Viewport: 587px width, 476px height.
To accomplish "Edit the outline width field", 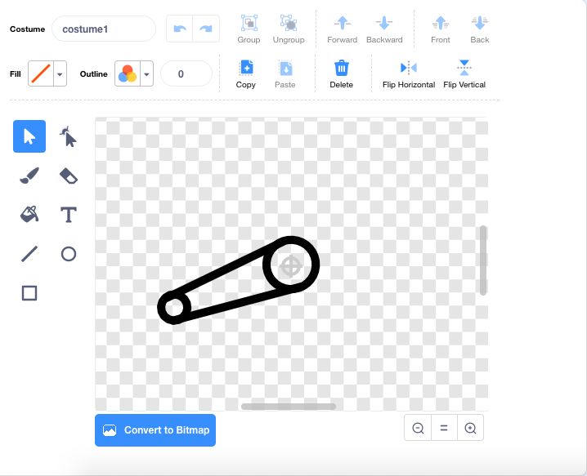I will tap(186, 73).
